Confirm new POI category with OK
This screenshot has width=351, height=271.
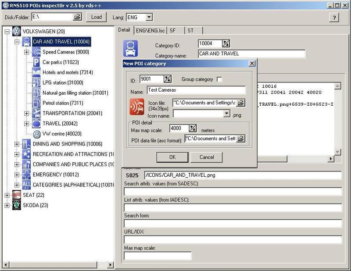click(x=172, y=157)
